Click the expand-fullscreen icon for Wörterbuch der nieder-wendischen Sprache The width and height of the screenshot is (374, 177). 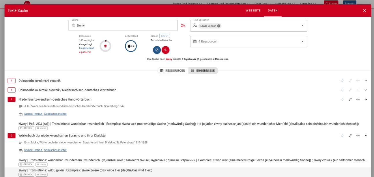pyautogui.click(x=350, y=135)
